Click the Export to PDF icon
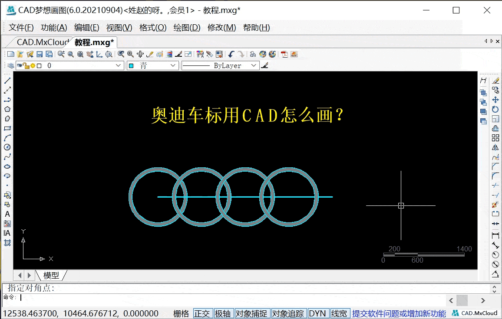 point(284,54)
